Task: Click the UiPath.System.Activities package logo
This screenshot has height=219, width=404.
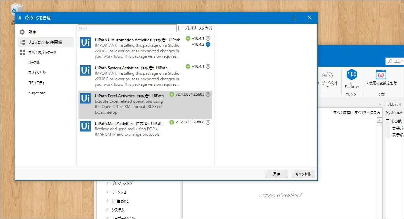Action: (85, 70)
